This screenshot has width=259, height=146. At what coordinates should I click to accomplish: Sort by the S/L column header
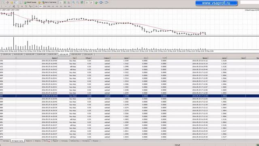138,58
